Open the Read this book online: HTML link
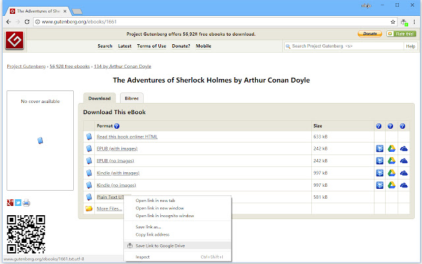 [x=127, y=137]
